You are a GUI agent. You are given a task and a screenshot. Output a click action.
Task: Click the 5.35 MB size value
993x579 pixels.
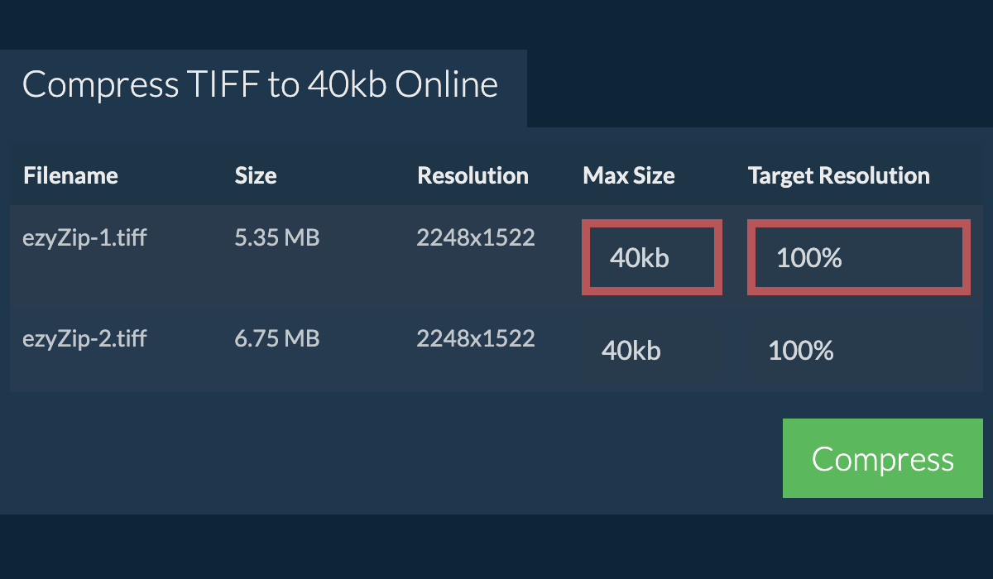point(277,238)
